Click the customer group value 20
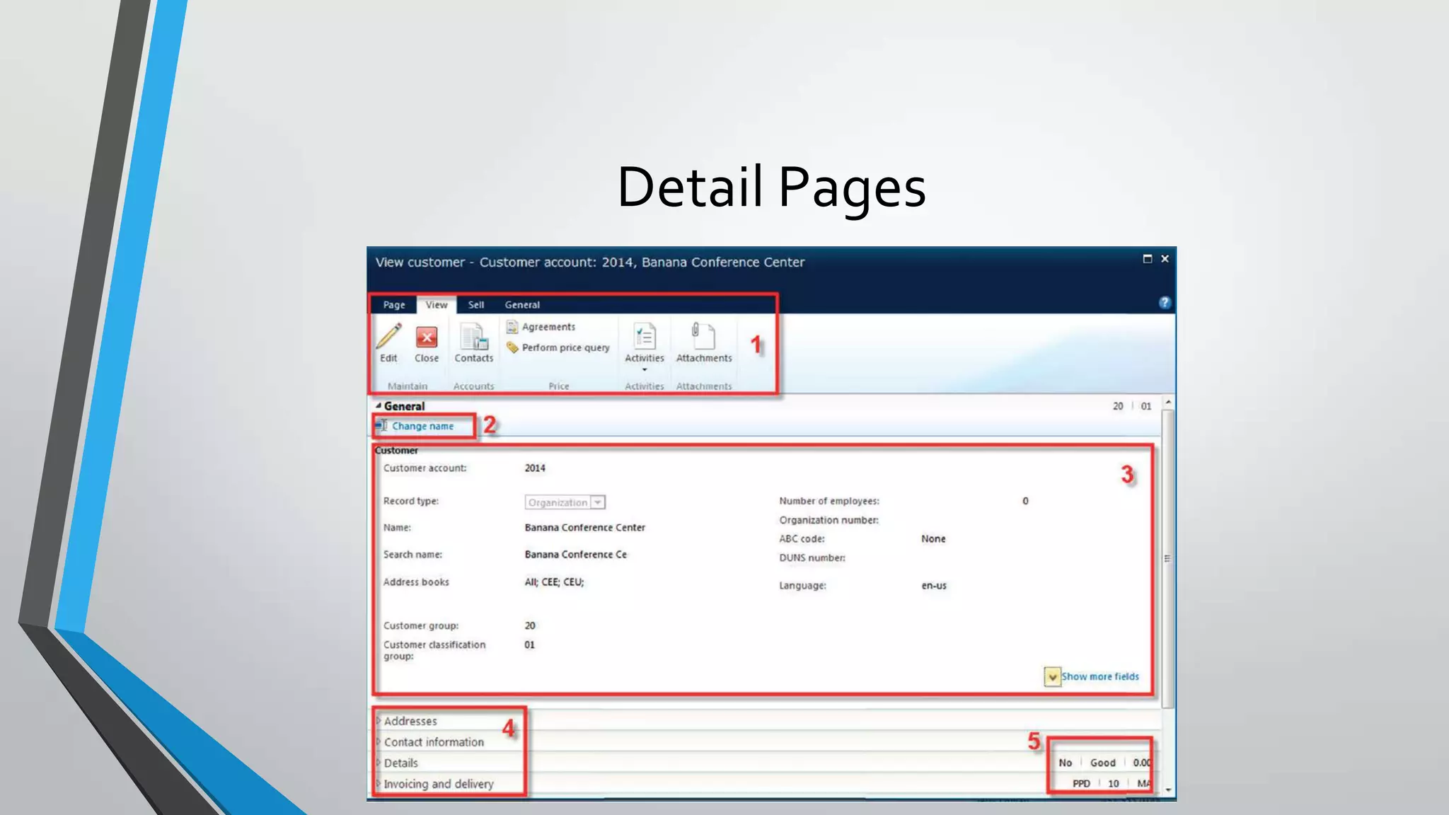 [x=530, y=625]
